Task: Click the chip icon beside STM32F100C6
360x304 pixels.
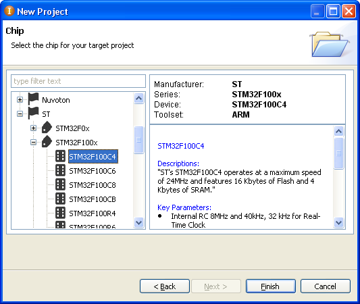Action: coord(60,170)
